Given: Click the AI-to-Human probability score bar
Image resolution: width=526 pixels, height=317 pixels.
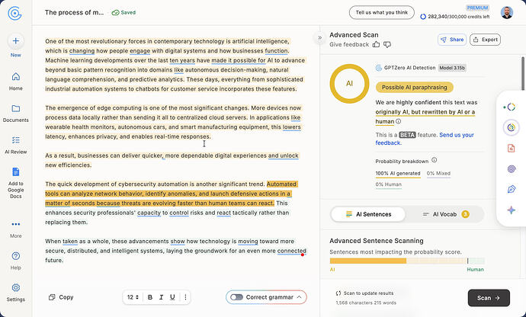Looking at the screenshot, I should (407, 261).
